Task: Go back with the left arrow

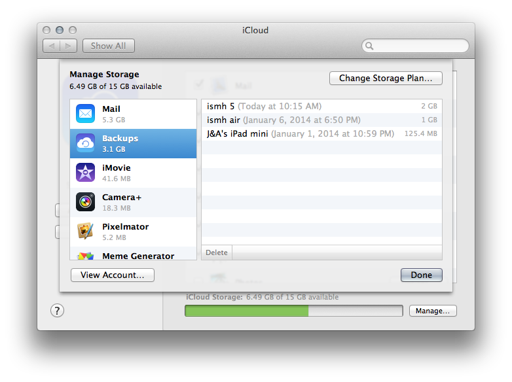Action: [52, 46]
